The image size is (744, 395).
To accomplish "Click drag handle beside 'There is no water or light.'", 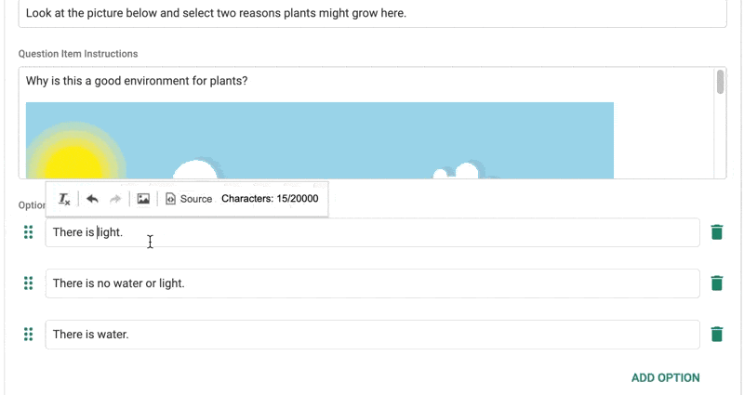I will click(29, 283).
